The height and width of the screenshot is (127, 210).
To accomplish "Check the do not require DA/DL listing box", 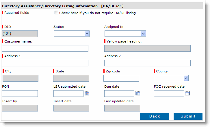I will pos(56,13).
